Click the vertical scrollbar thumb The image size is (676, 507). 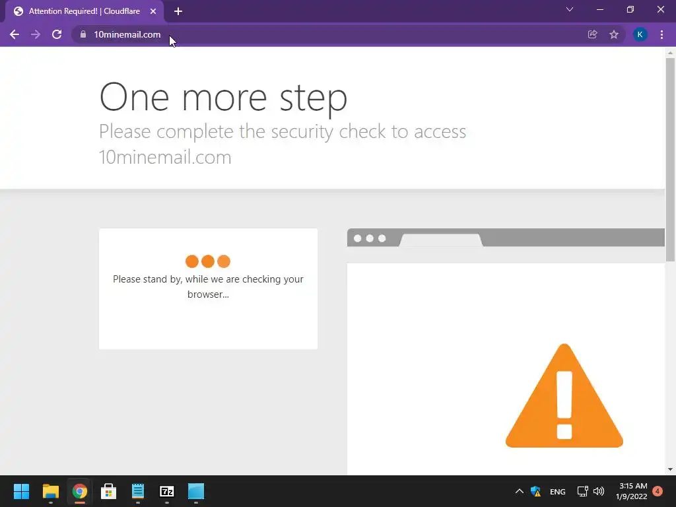click(x=670, y=160)
